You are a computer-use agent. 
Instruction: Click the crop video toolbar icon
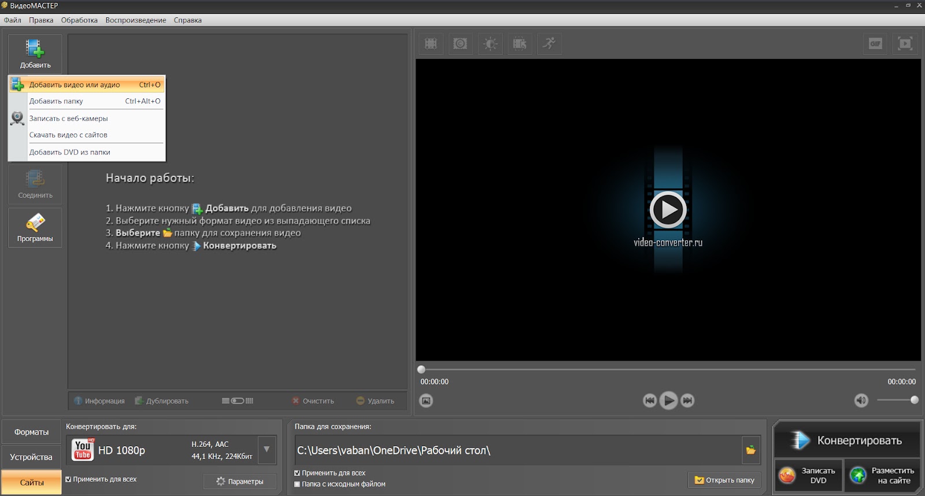point(431,43)
